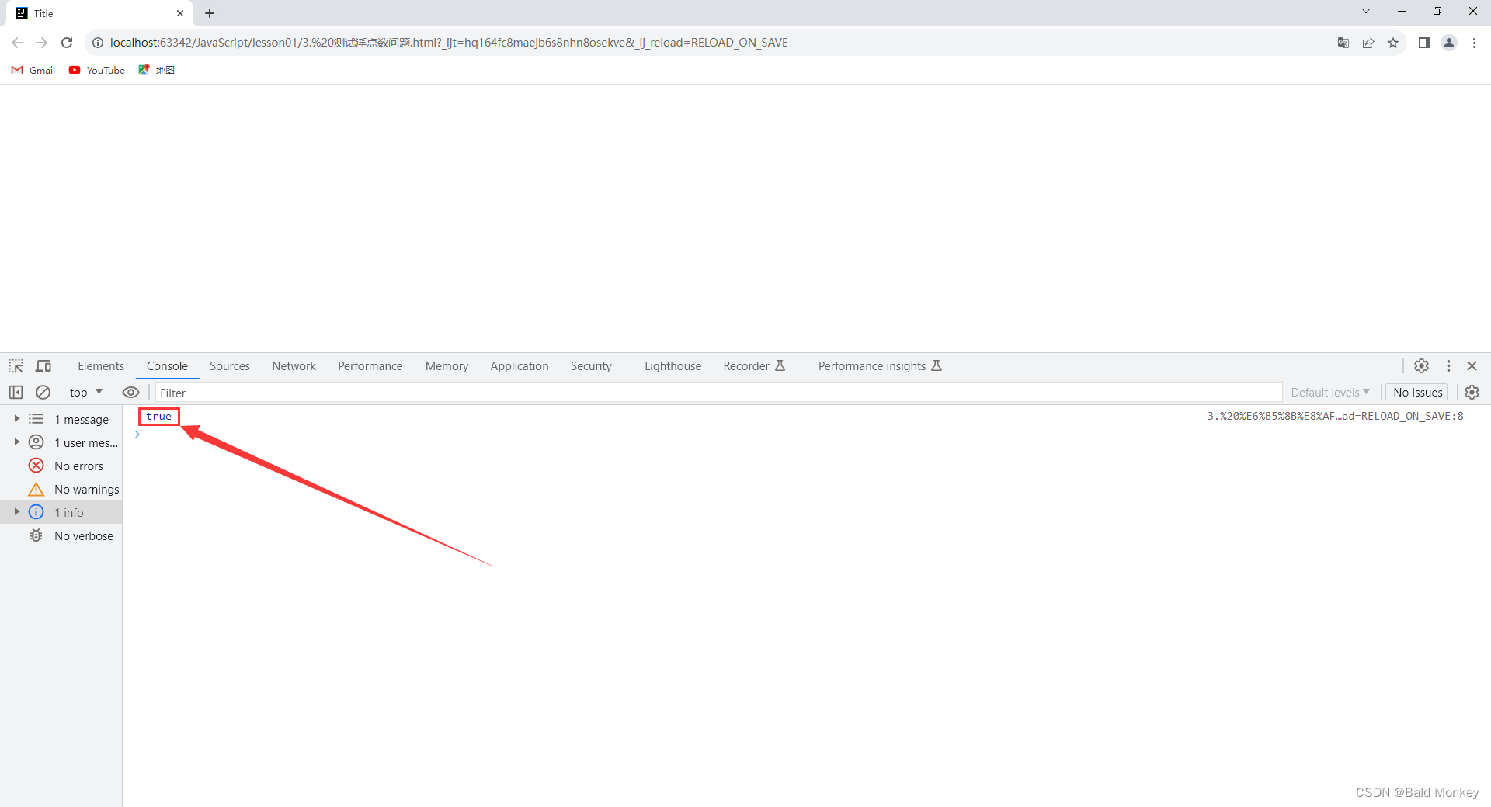View site information icon in address bar
1491x807 pixels.
(x=98, y=43)
